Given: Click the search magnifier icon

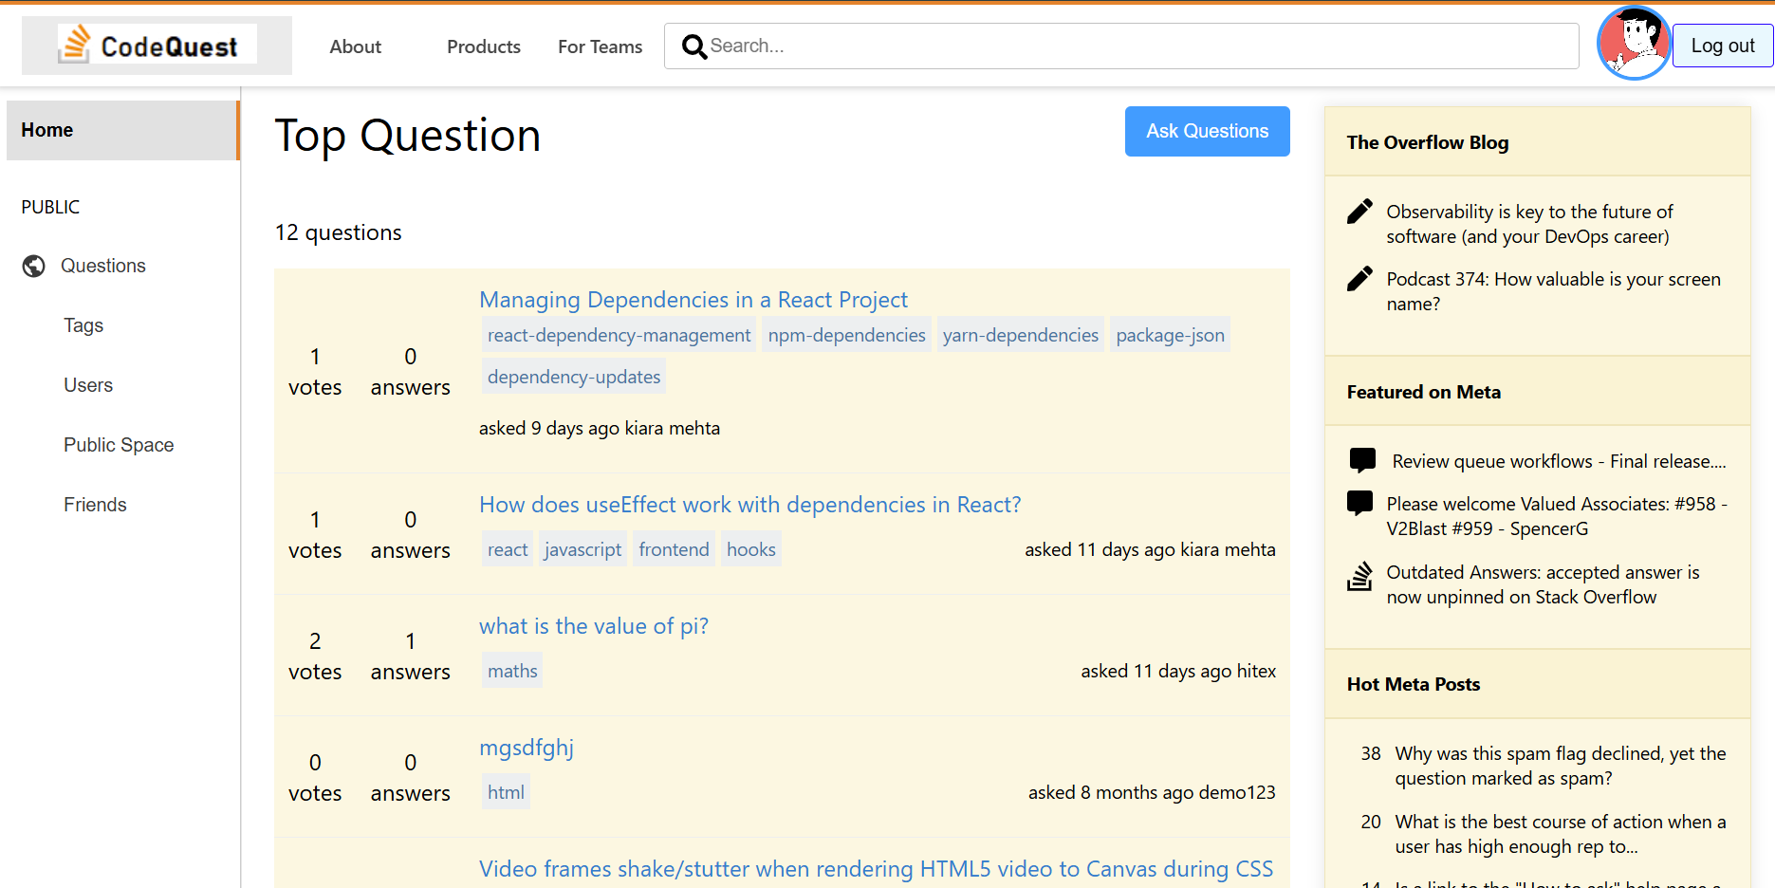Looking at the screenshot, I should click(x=694, y=46).
